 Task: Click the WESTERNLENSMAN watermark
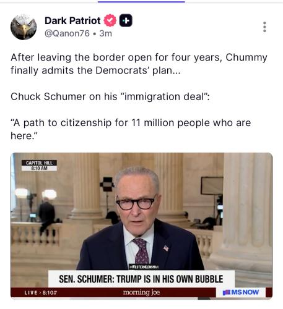[144, 267]
